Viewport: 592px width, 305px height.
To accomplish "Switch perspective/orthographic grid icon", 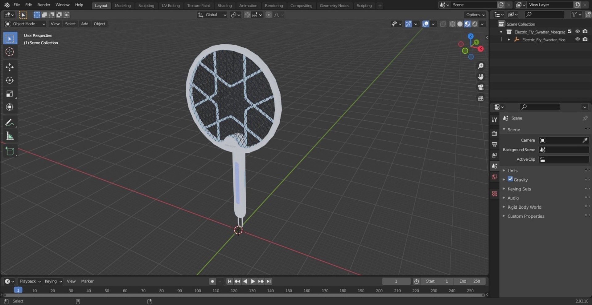I will [x=480, y=98].
